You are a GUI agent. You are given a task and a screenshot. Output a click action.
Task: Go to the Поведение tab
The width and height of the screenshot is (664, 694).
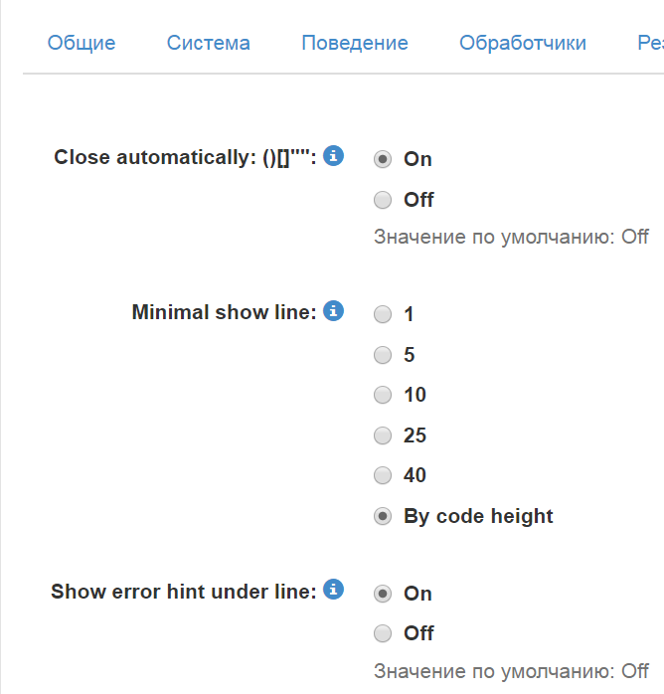[x=355, y=43]
